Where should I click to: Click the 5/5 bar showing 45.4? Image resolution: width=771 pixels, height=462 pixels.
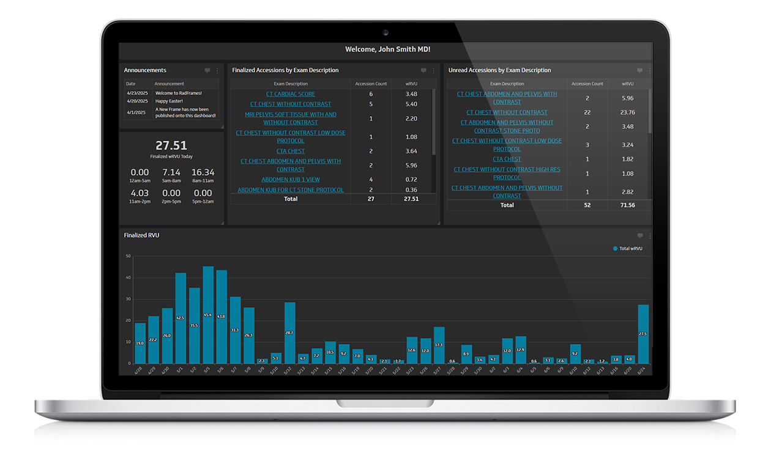208,315
